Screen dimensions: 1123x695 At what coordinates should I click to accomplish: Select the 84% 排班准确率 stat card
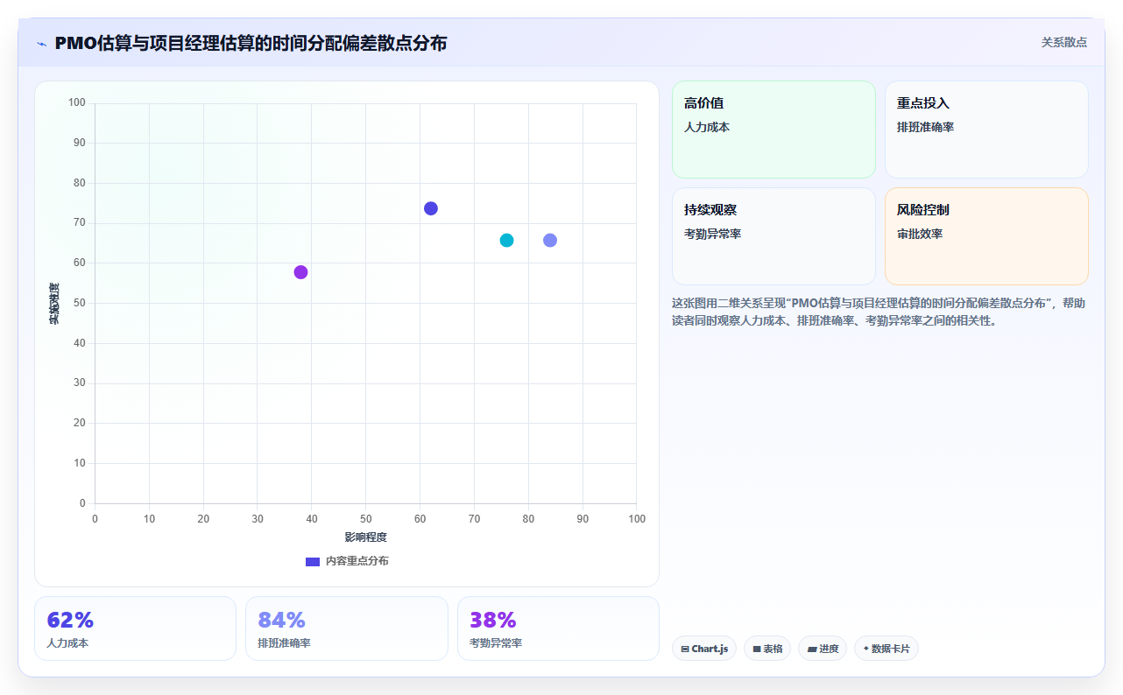(x=347, y=628)
